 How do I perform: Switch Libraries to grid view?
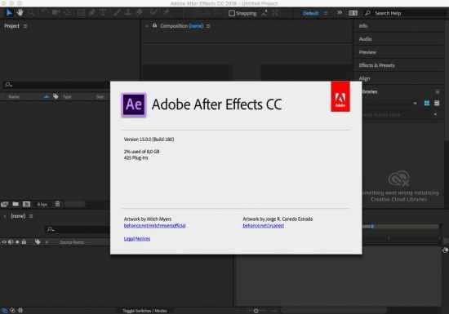[427, 103]
